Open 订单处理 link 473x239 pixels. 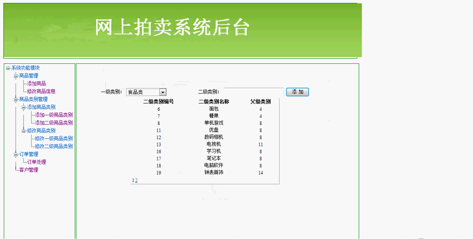[37, 162]
